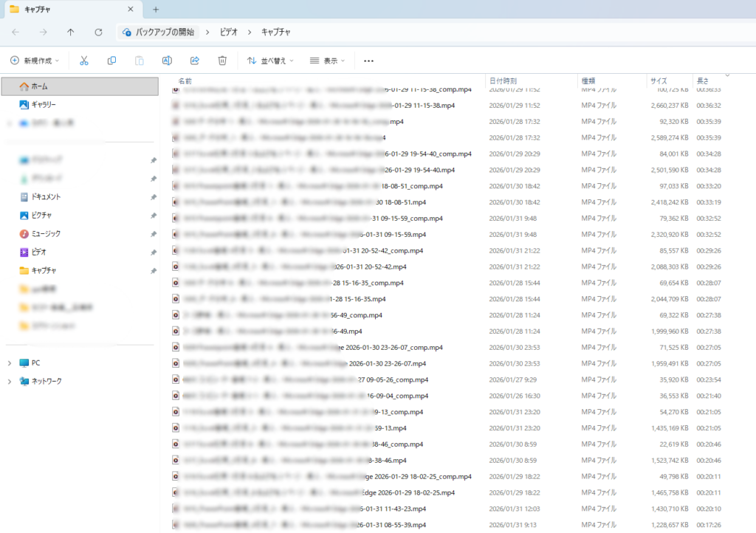Sort by the サイズ column header

[659, 80]
